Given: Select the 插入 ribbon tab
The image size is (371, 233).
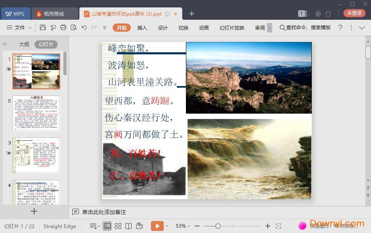Looking at the screenshot, I should point(142,28).
